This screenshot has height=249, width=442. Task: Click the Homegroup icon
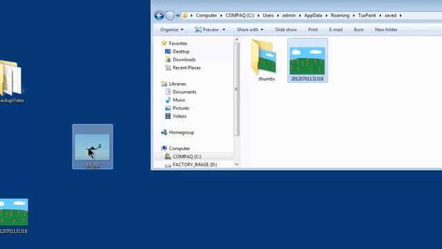[x=164, y=132]
